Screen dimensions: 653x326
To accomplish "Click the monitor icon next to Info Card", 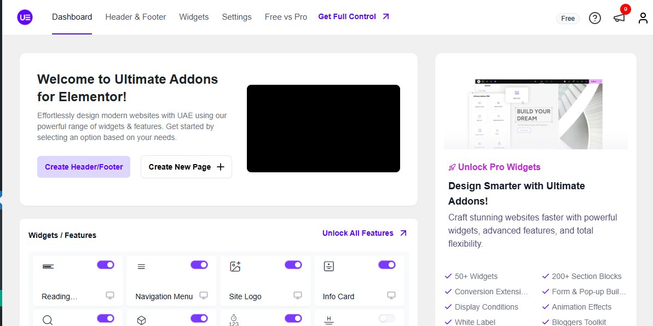I will pyautogui.click(x=391, y=295).
